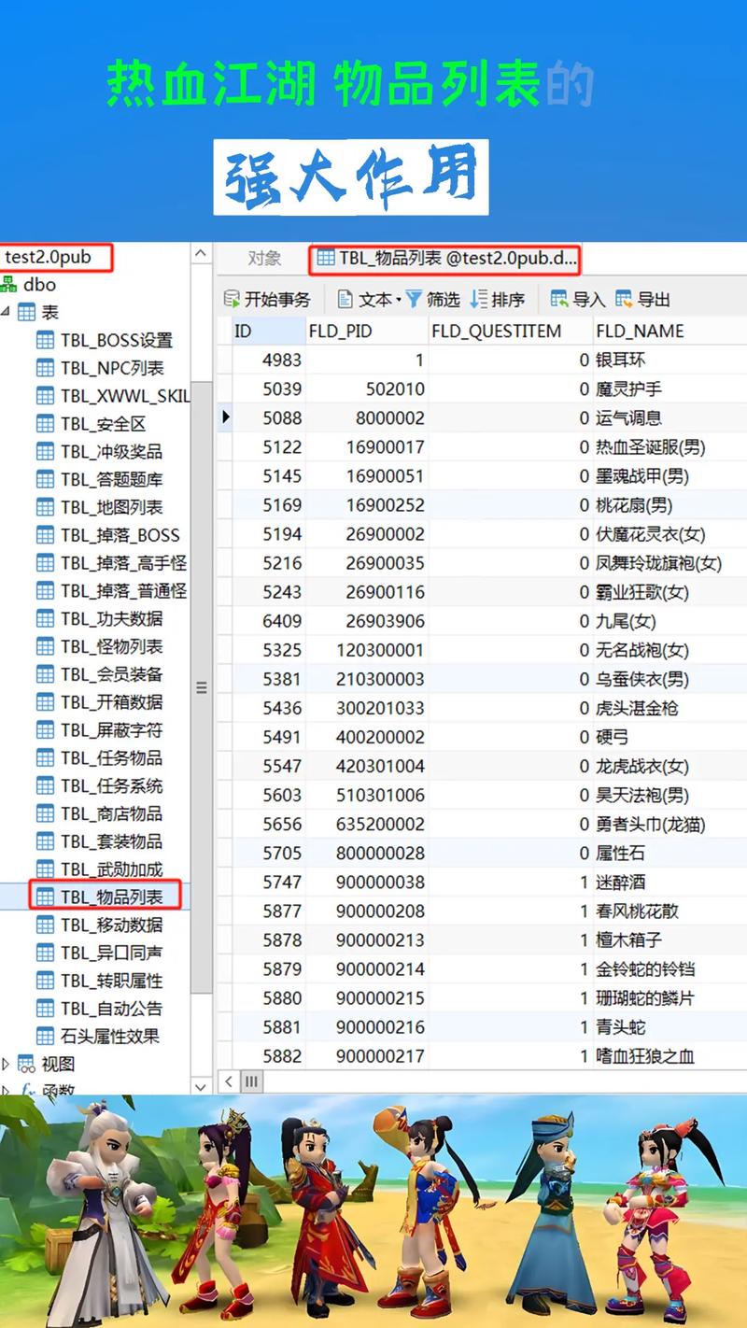Click the TBL_屏蔽字符 table icon
The width and height of the screenshot is (747, 1328).
point(45,729)
